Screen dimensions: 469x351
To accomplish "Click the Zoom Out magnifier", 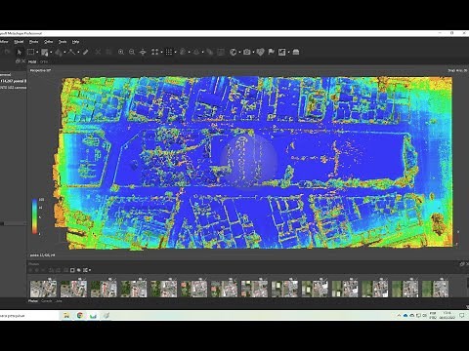I will tap(132, 52).
